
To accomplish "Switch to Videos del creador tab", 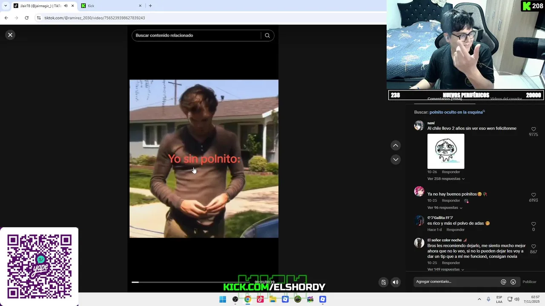I will pyautogui.click(x=506, y=99).
